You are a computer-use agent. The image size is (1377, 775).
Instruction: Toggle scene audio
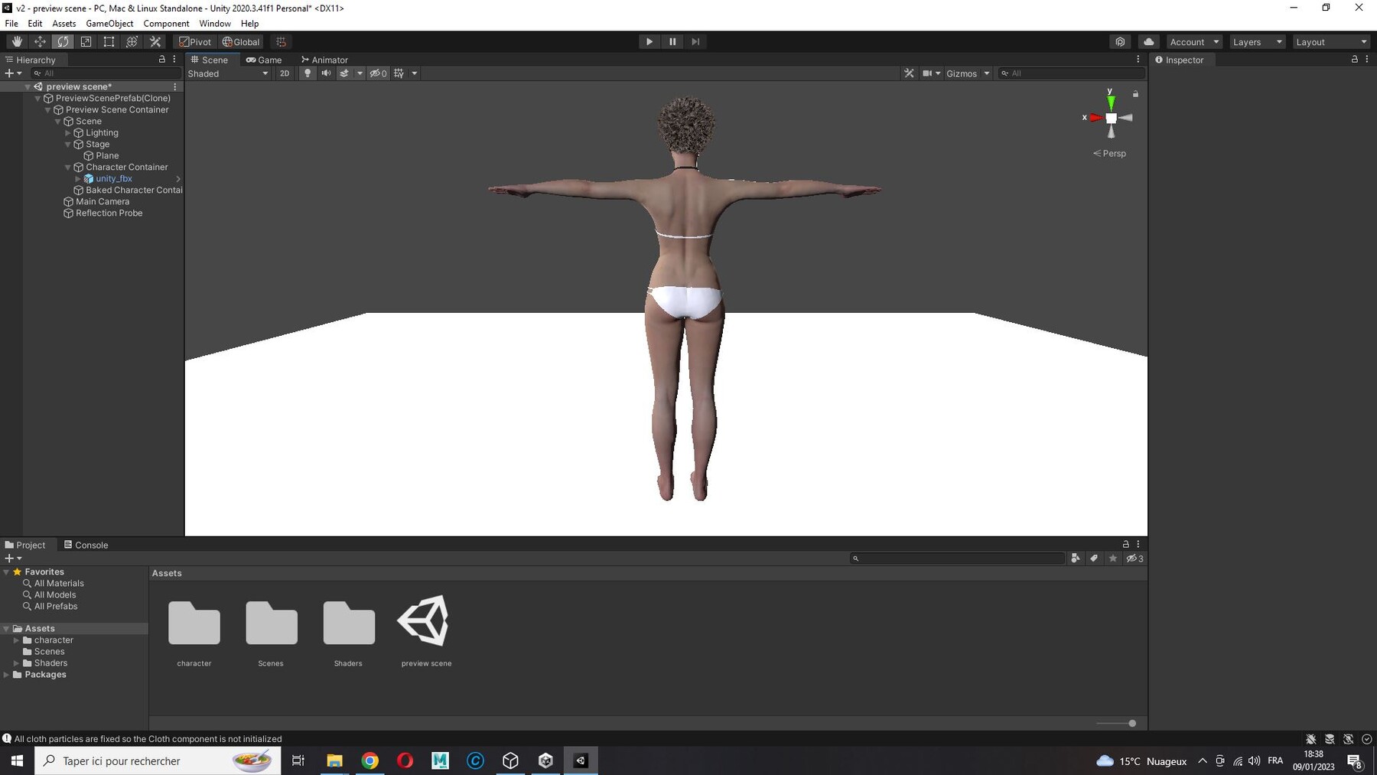point(326,73)
